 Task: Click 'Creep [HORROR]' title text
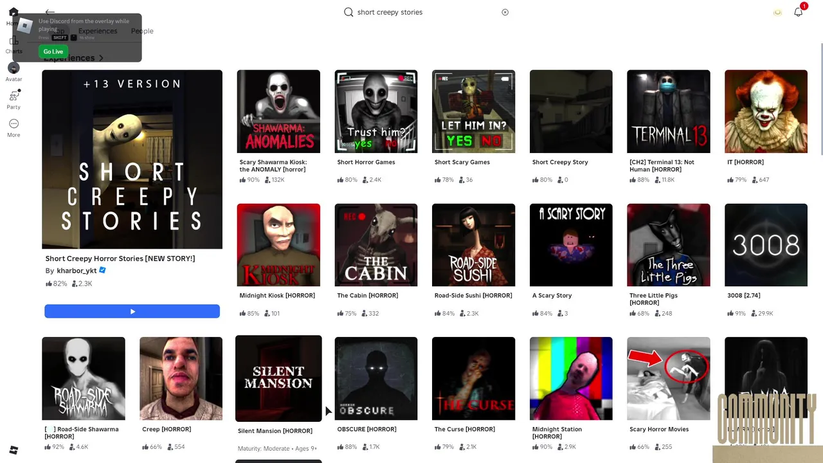coord(167,430)
